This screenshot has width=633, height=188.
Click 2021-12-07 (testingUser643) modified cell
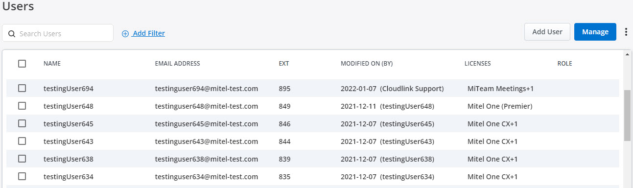pos(387,141)
